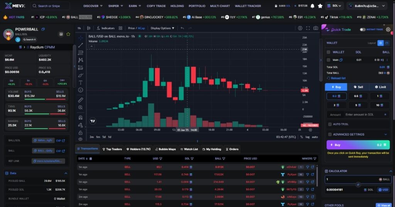Hide all drawings with eye icon
Viewport: 395px width, 207px height.
[80, 139]
